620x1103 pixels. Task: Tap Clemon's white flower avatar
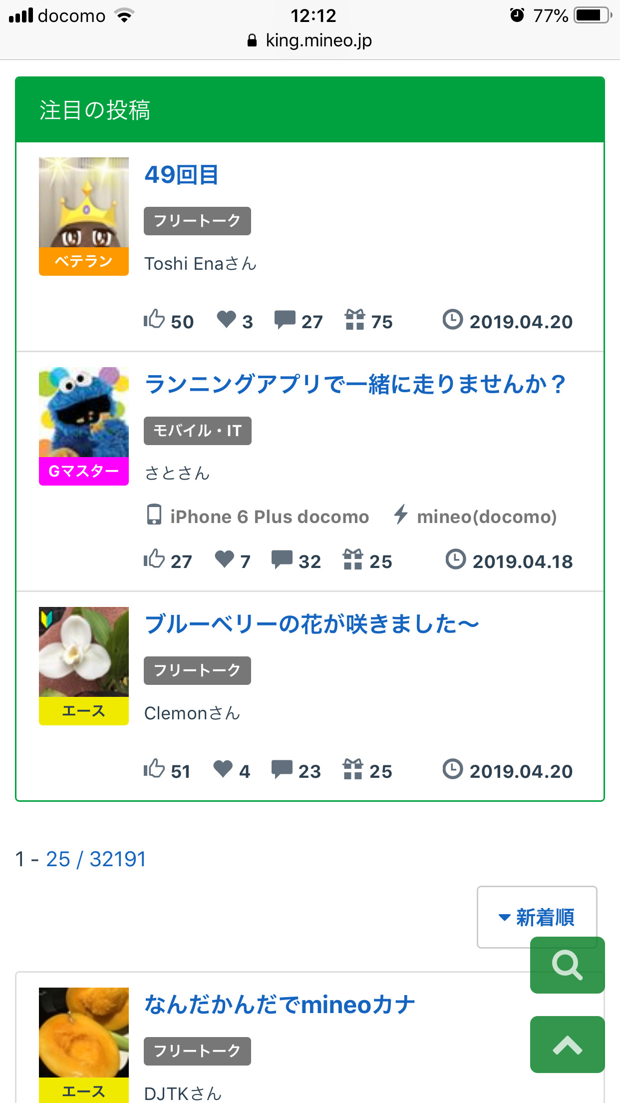[84, 652]
